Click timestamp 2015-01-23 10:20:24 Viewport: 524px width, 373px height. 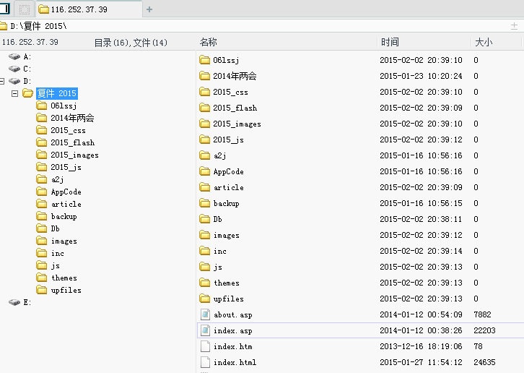tap(421, 76)
